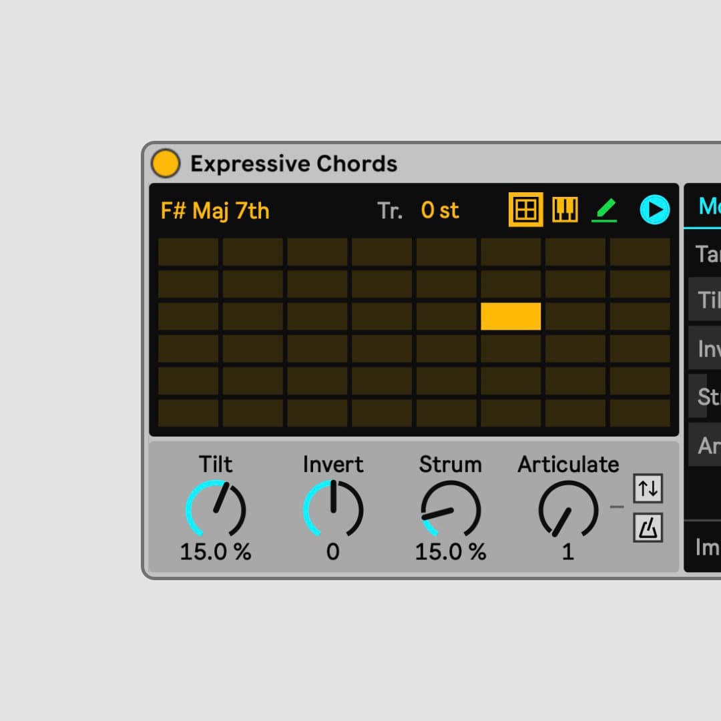
Task: Expand the Im section at panel bottom
Action: pos(706,547)
